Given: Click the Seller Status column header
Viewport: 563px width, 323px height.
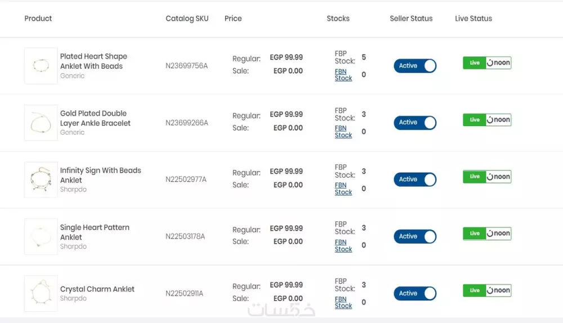Looking at the screenshot, I should click(411, 19).
